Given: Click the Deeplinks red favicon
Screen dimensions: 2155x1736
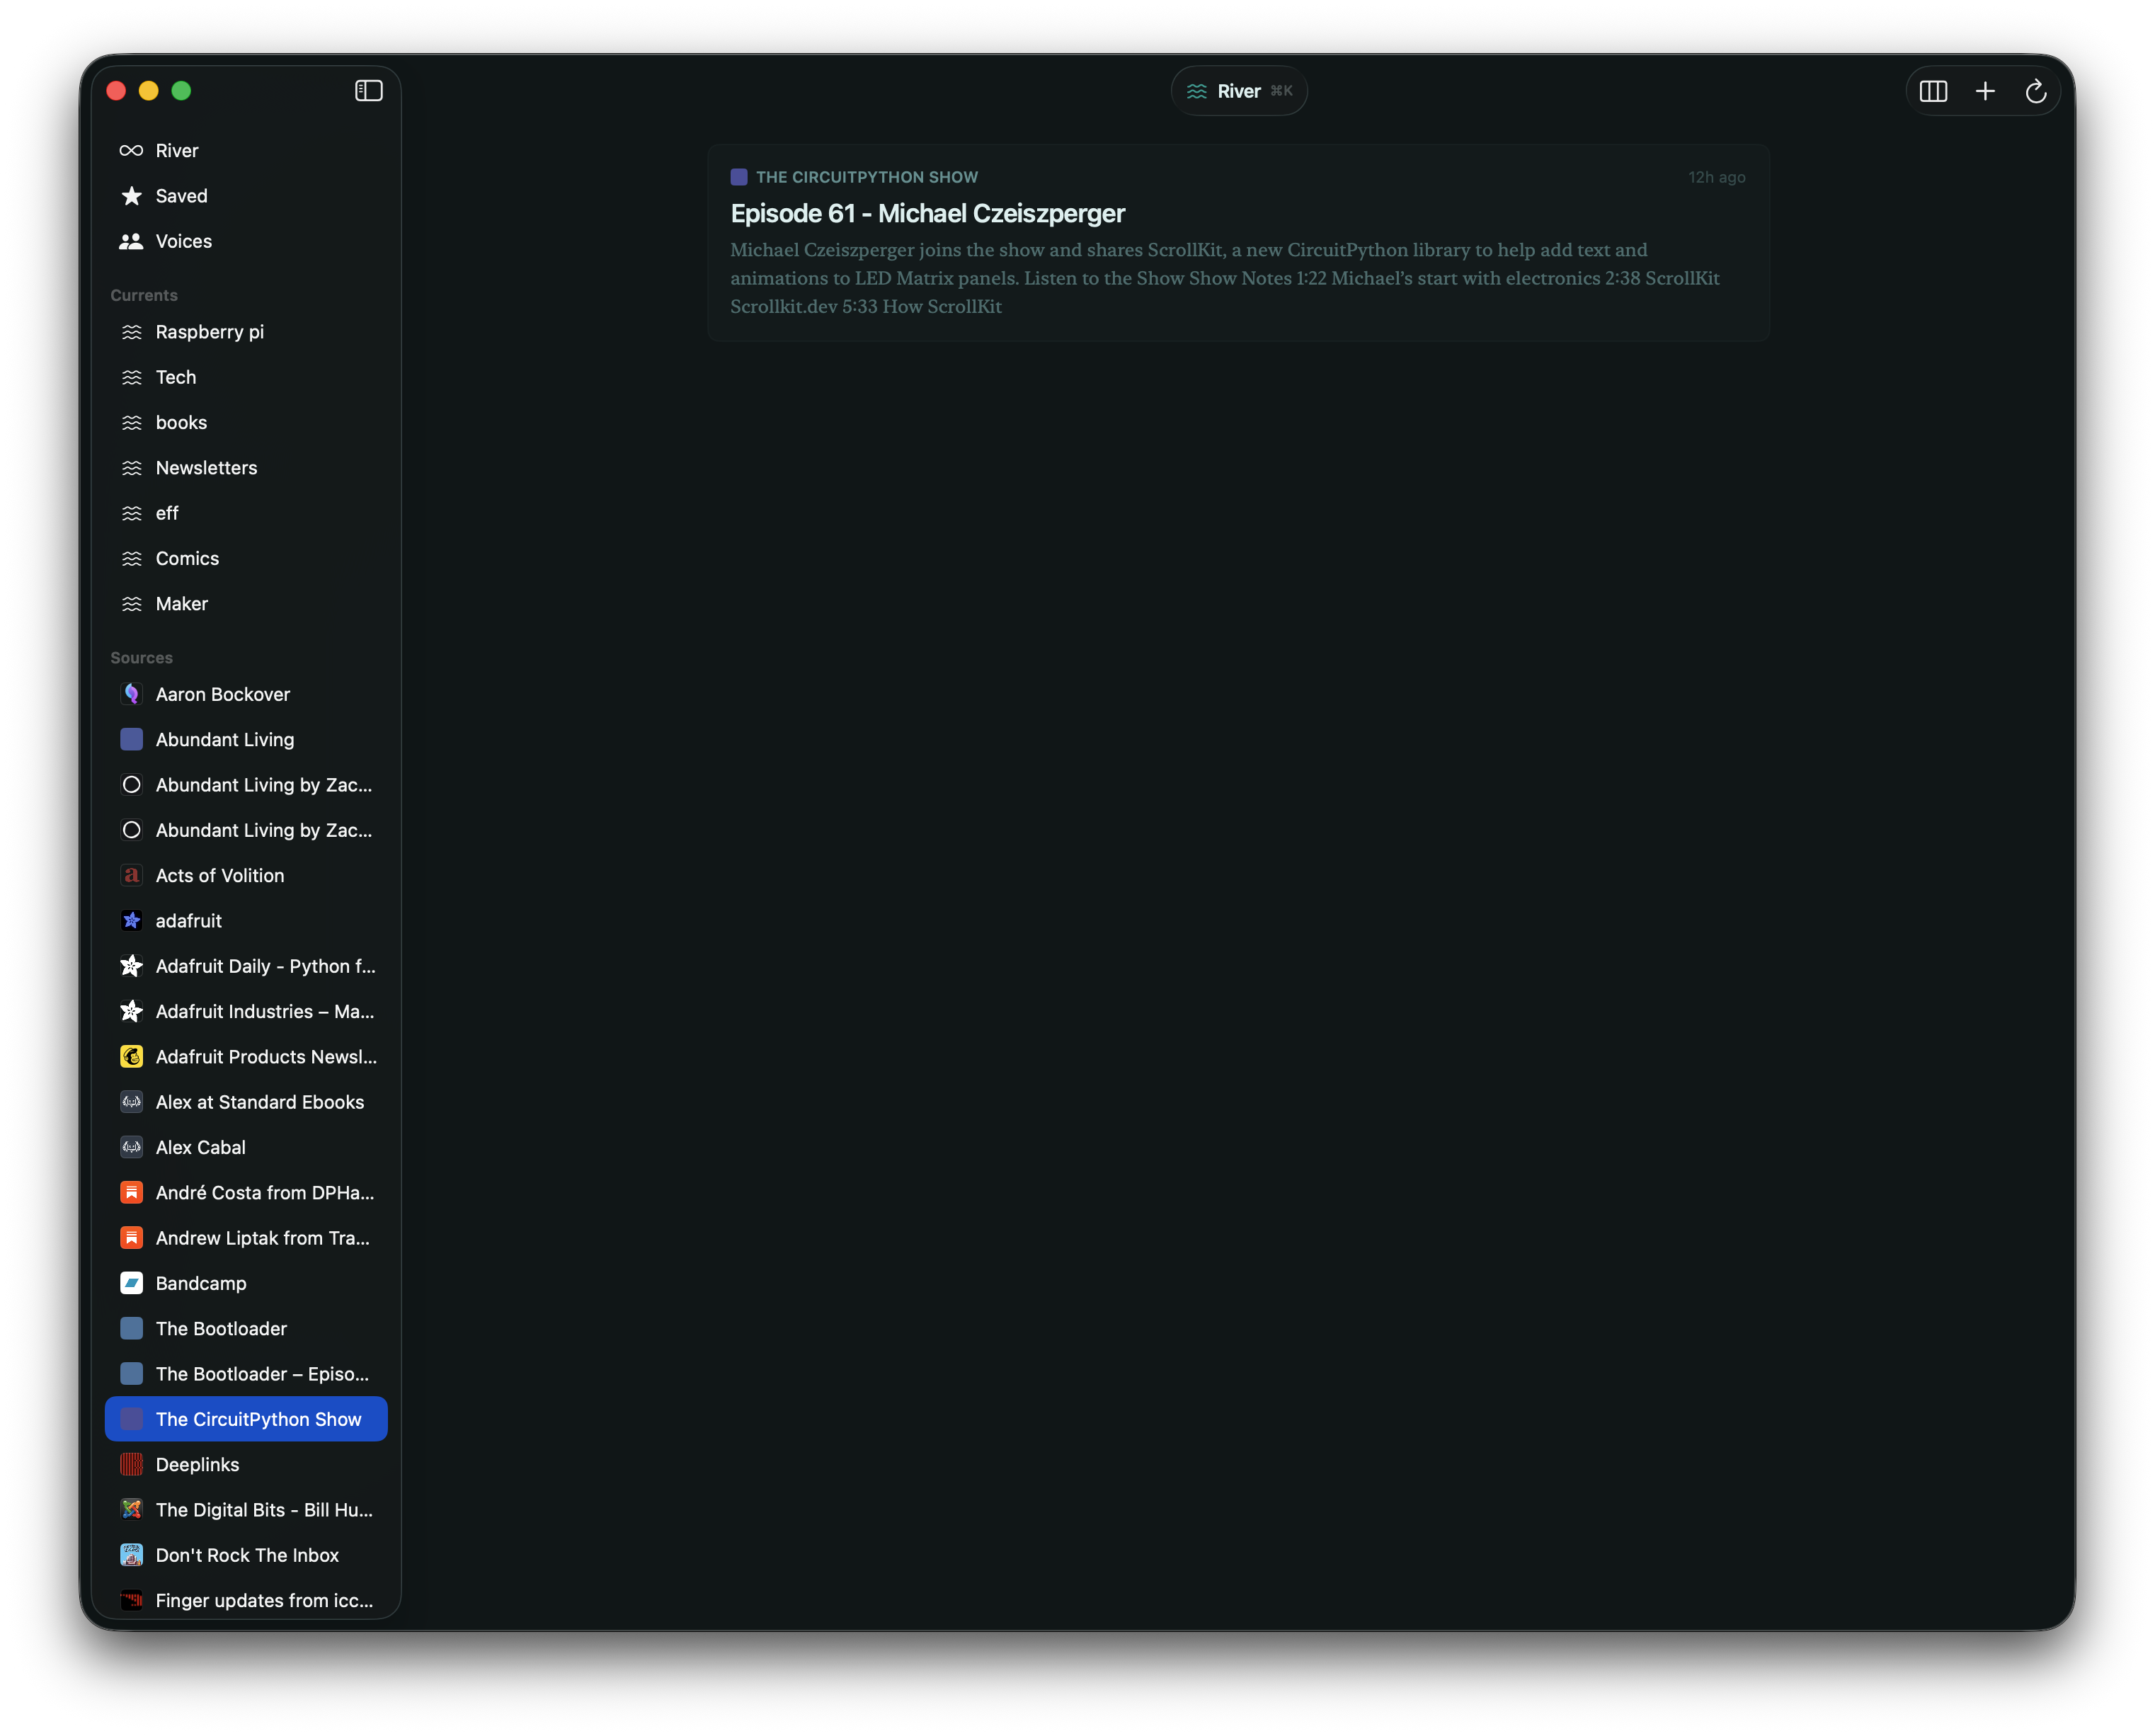Looking at the screenshot, I should tap(131, 1464).
